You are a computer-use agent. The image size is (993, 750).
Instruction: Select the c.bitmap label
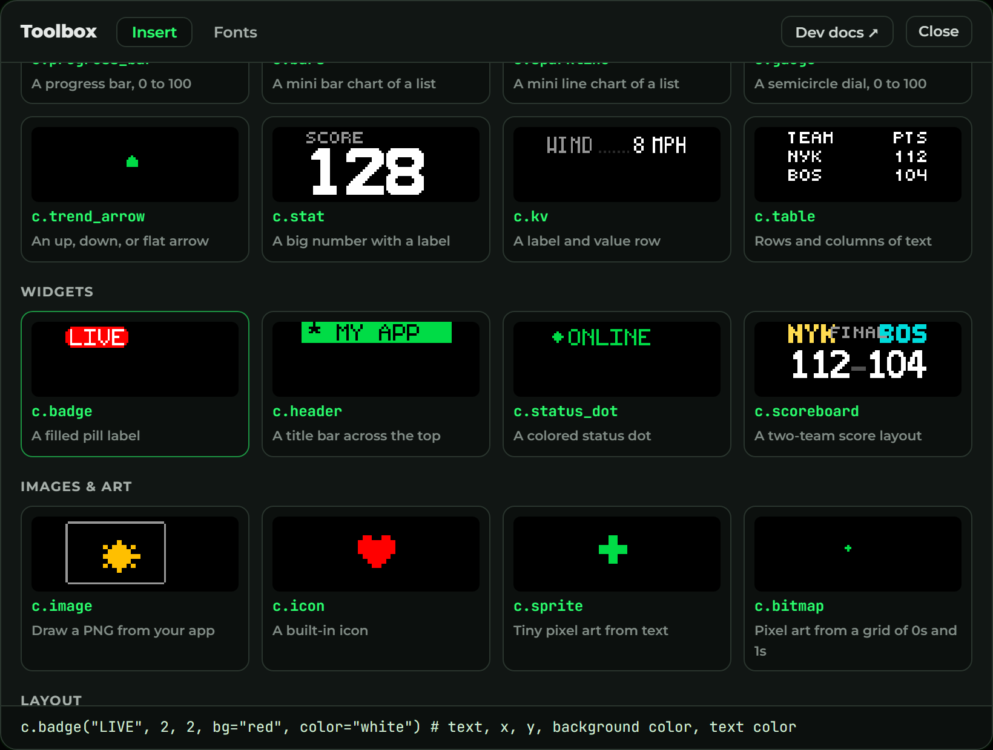pos(789,606)
